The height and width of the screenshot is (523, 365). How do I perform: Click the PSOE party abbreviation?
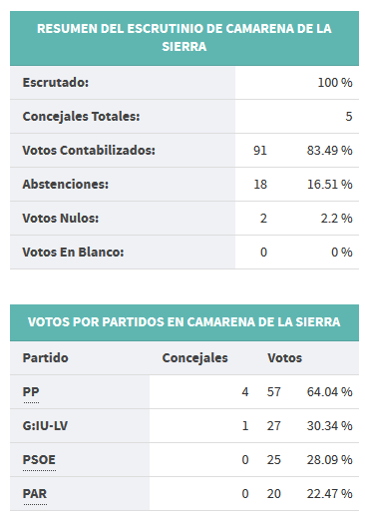39,460
